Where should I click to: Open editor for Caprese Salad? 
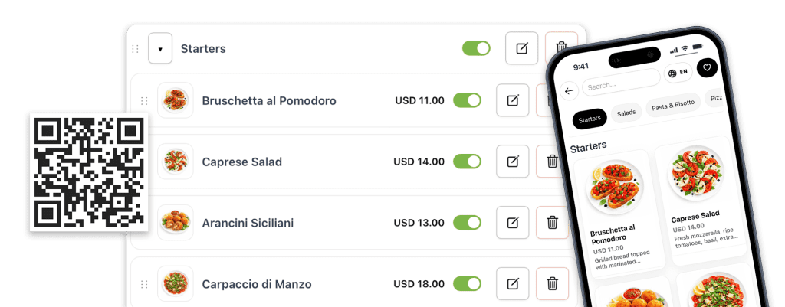pyautogui.click(x=512, y=162)
